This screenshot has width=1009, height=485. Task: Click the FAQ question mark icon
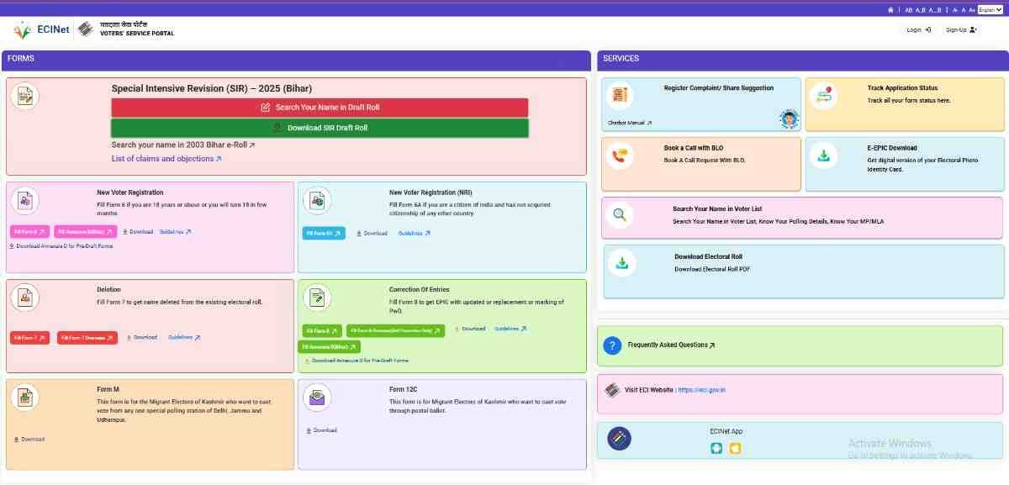point(613,345)
